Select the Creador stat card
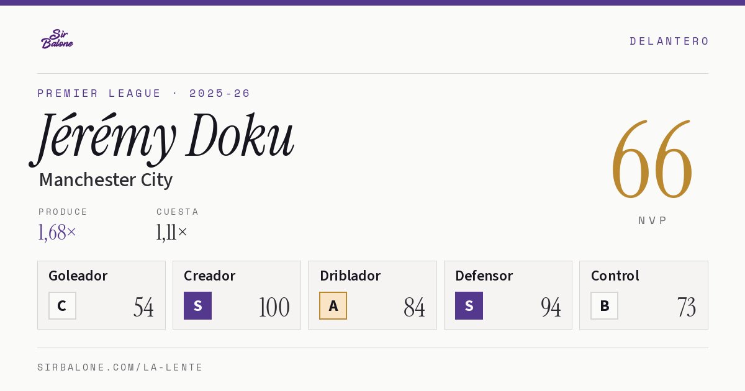The width and height of the screenshot is (745, 391). 237,295
